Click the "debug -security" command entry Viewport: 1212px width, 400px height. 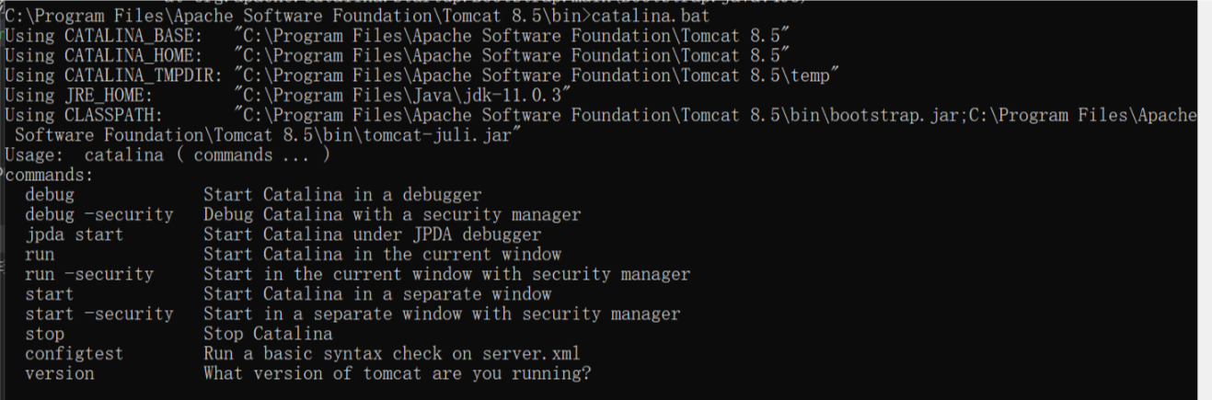click(x=98, y=215)
